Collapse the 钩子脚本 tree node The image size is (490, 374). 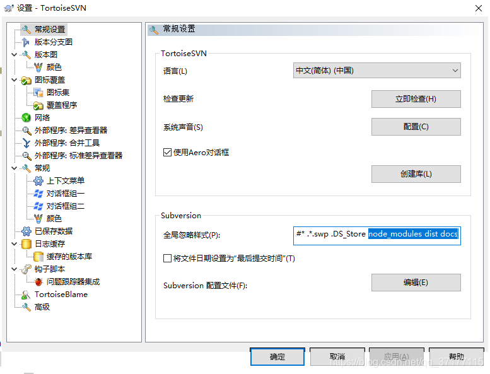coord(14,269)
